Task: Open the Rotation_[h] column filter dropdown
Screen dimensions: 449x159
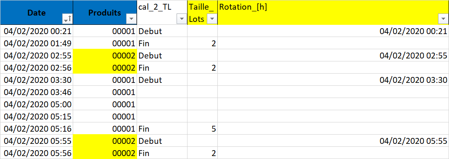Action: coord(443,19)
